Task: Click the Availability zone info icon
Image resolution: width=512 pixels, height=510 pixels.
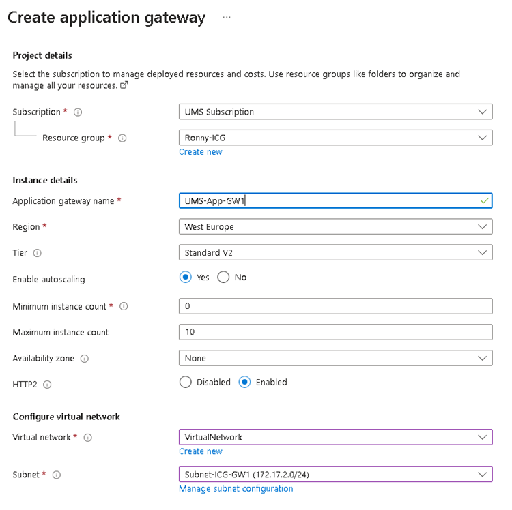Action: (x=85, y=359)
